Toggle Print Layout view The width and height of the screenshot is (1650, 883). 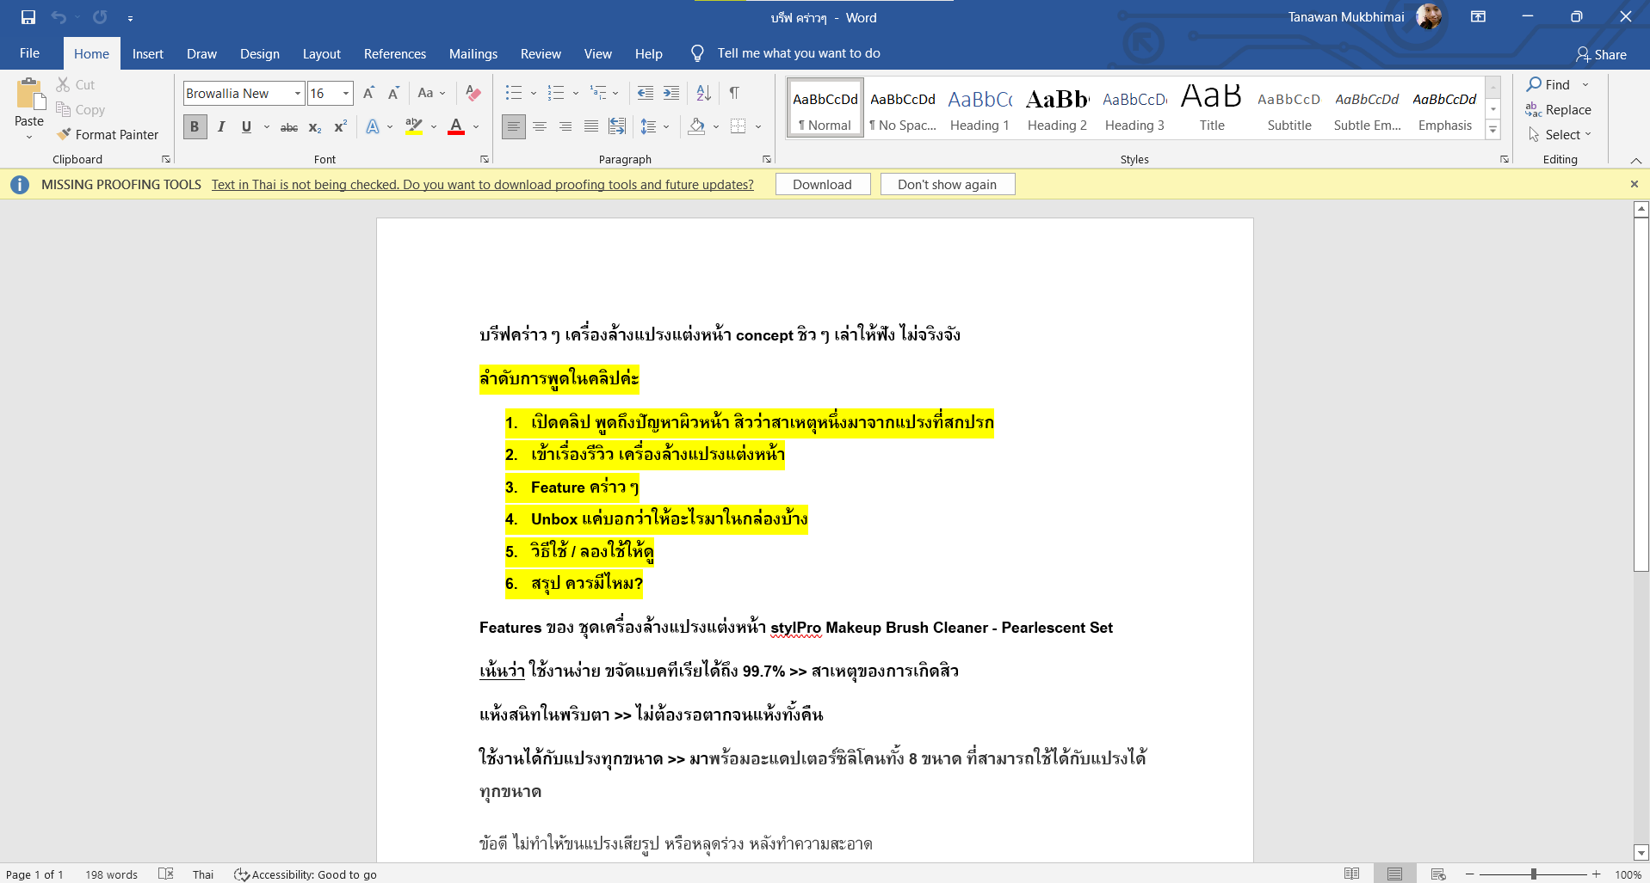[x=1395, y=874]
